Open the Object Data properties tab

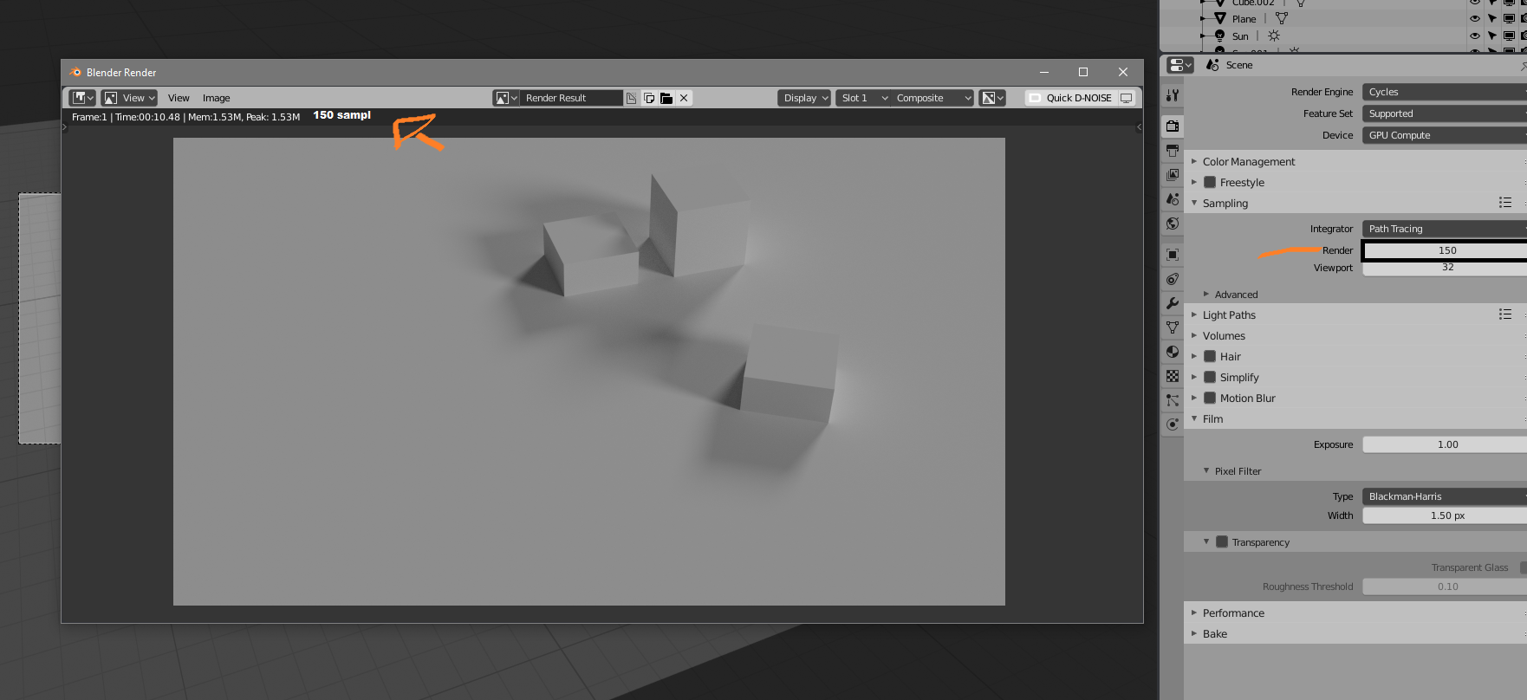point(1173,327)
